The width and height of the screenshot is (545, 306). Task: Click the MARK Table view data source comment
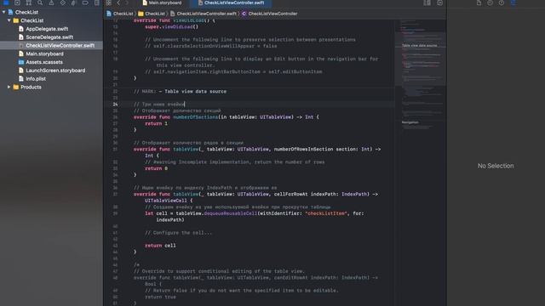(x=180, y=92)
